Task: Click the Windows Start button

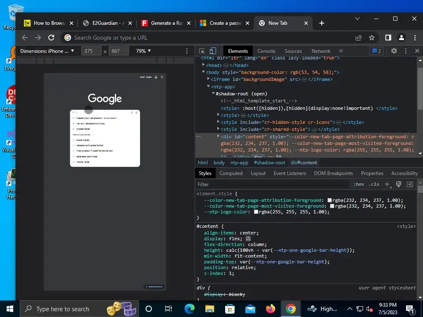Action: (10, 309)
